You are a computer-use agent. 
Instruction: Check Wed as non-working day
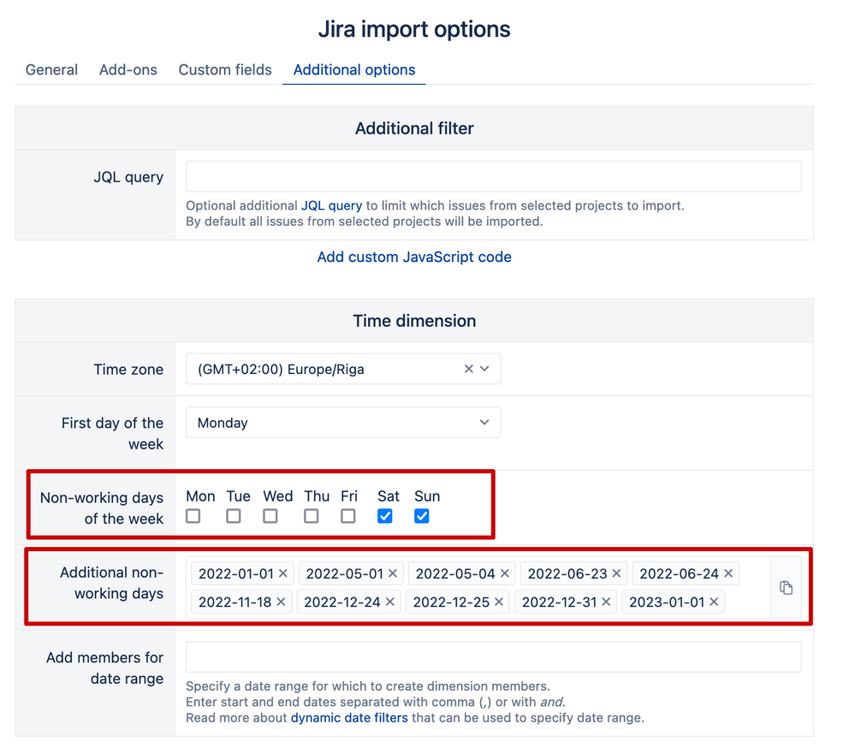click(x=270, y=516)
